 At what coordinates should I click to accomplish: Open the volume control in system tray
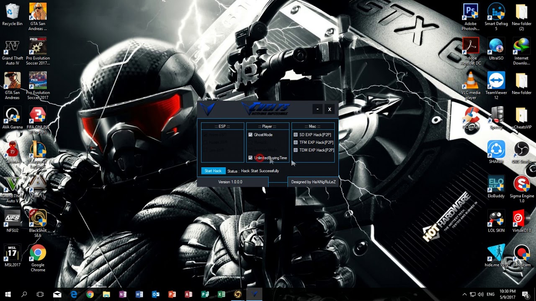pyautogui.click(x=481, y=294)
